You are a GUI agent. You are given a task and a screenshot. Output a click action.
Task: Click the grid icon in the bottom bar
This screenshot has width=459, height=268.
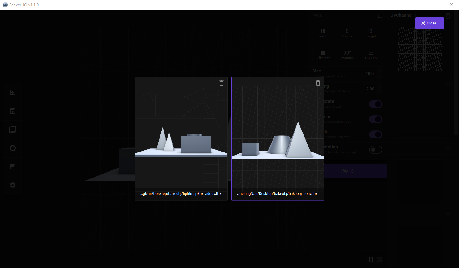tap(379, 260)
